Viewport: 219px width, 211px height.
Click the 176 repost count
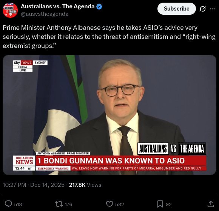click(x=68, y=205)
